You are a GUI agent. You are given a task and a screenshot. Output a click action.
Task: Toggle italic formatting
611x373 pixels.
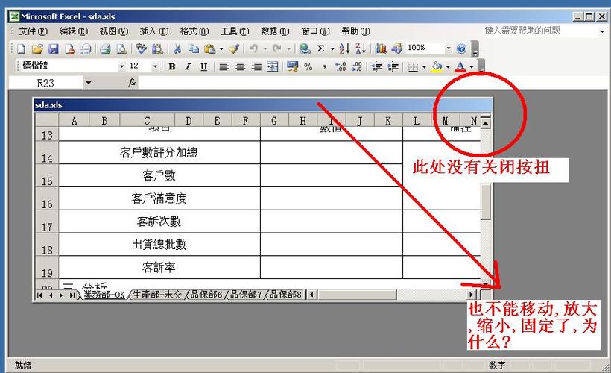click(188, 66)
